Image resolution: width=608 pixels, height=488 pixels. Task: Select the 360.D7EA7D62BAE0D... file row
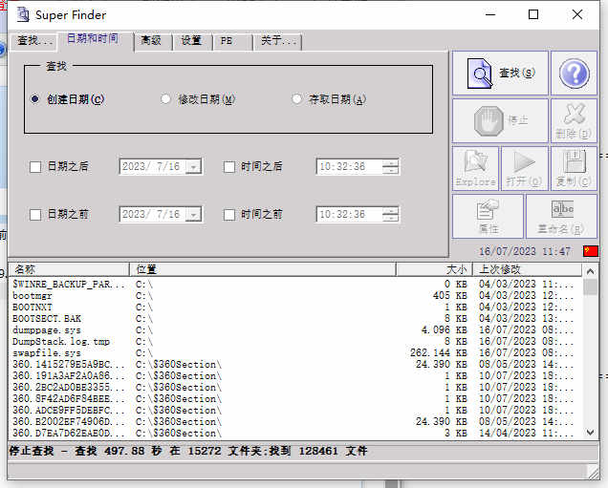point(295,433)
